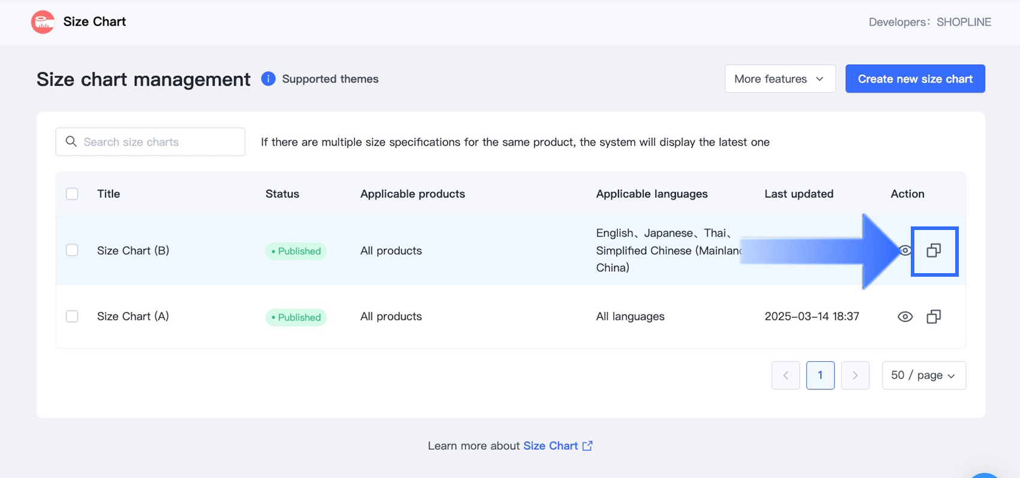Preview Size Chart (B) with eye icon

906,250
